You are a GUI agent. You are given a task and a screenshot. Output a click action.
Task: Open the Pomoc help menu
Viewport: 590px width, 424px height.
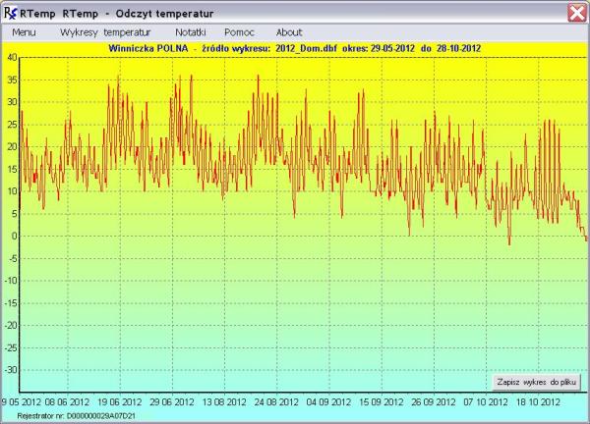239,32
